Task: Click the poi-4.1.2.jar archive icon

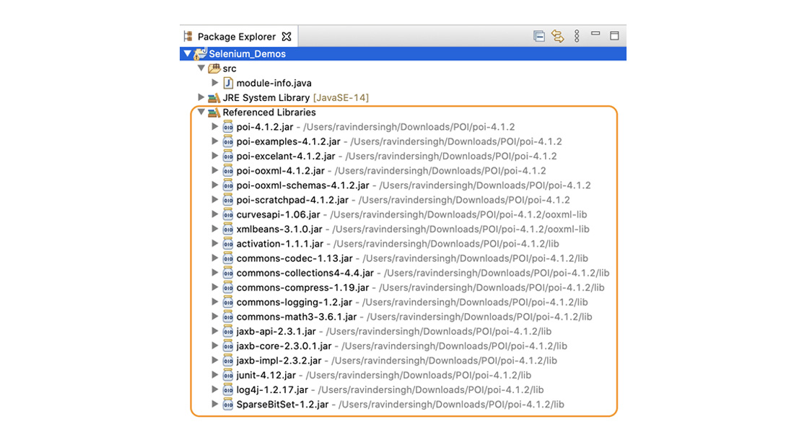Action: click(x=227, y=127)
